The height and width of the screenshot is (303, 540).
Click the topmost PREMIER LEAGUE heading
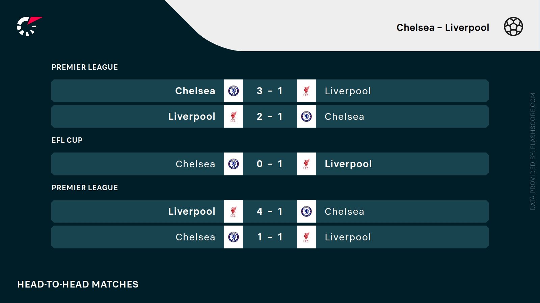coord(85,67)
